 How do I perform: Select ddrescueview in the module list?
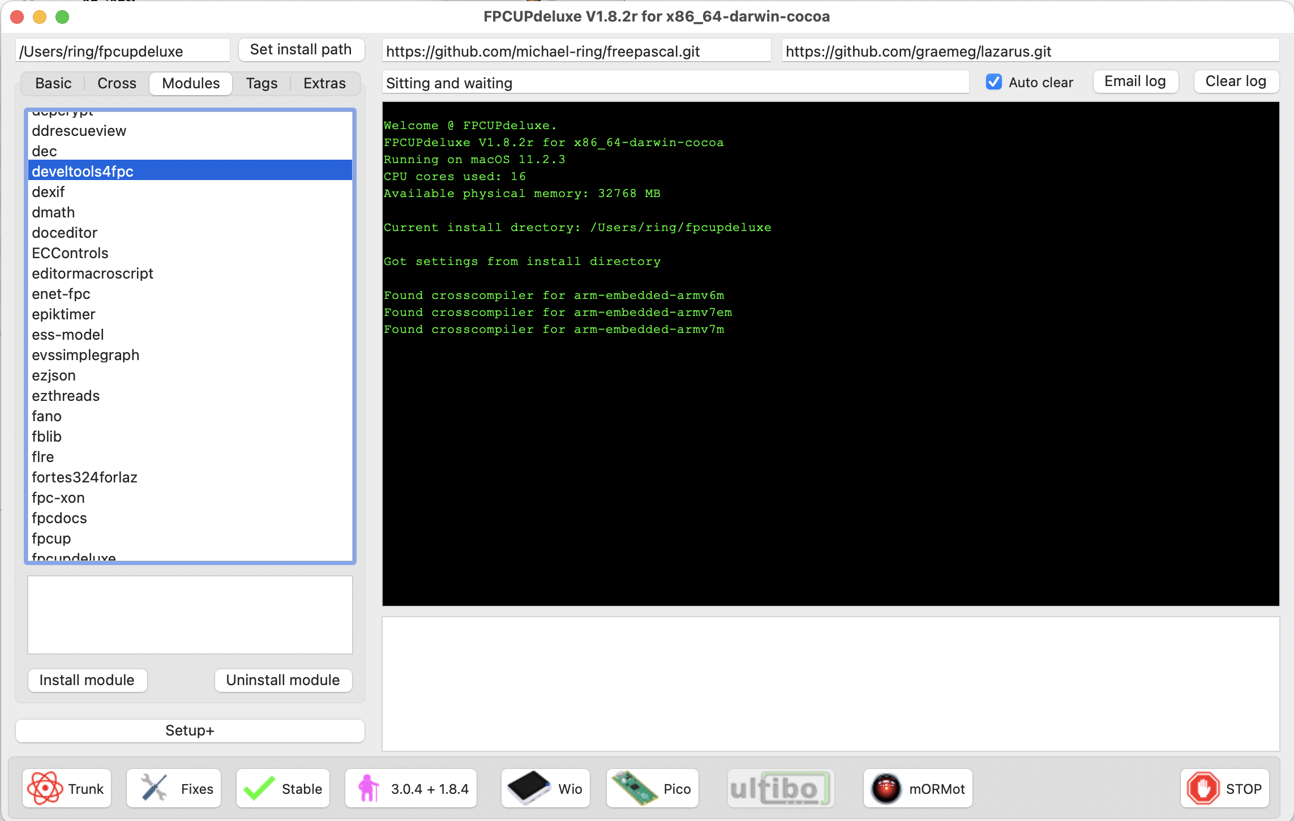coord(190,131)
